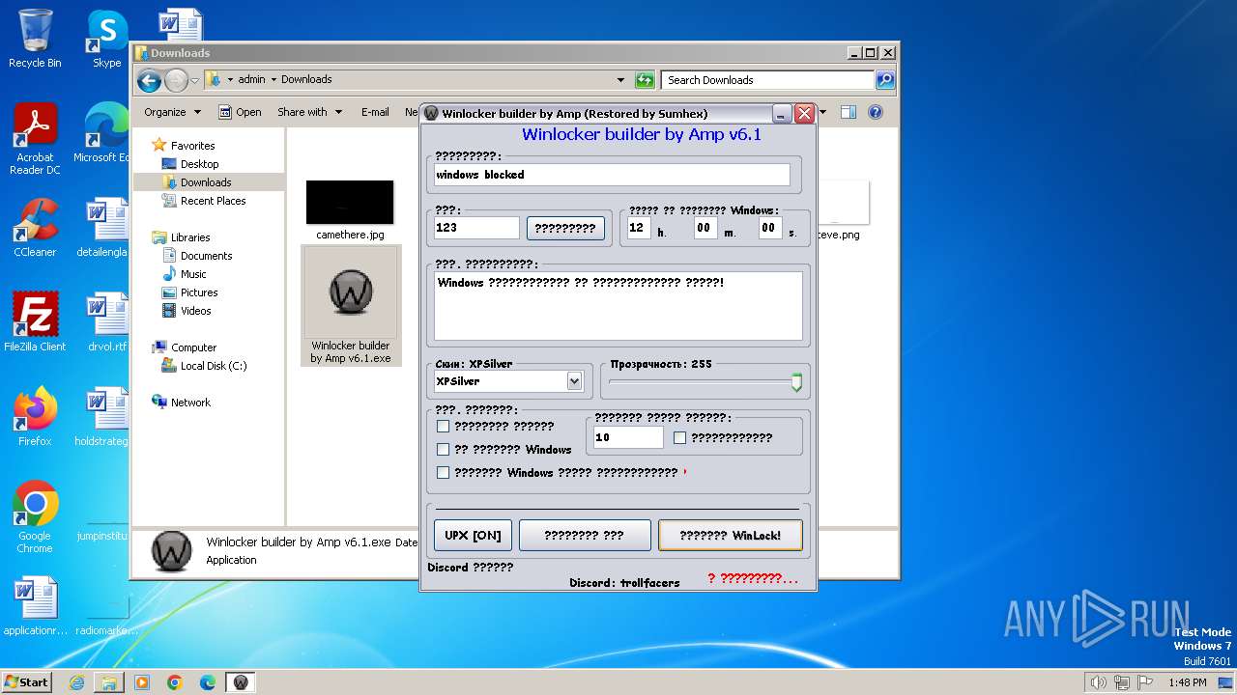1237x695 pixels.
Task: Click the UPX [ON] button
Action: coord(473,535)
